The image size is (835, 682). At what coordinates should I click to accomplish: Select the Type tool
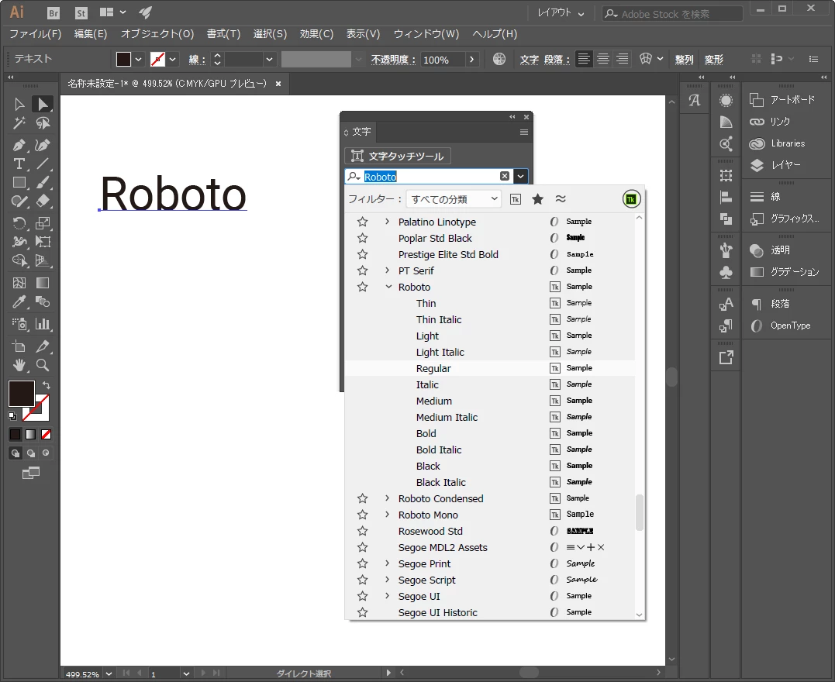pos(19,164)
